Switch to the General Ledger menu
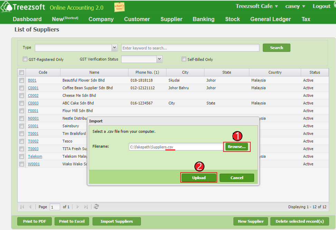 pos(270,19)
